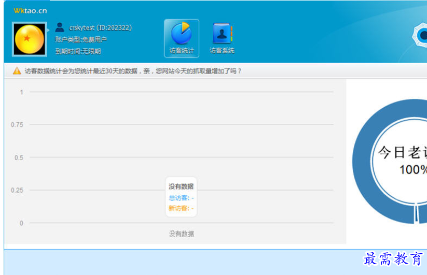This screenshot has width=427, height=275.
Task: Click the 0.5 y-axis label
Action: (x=19, y=157)
